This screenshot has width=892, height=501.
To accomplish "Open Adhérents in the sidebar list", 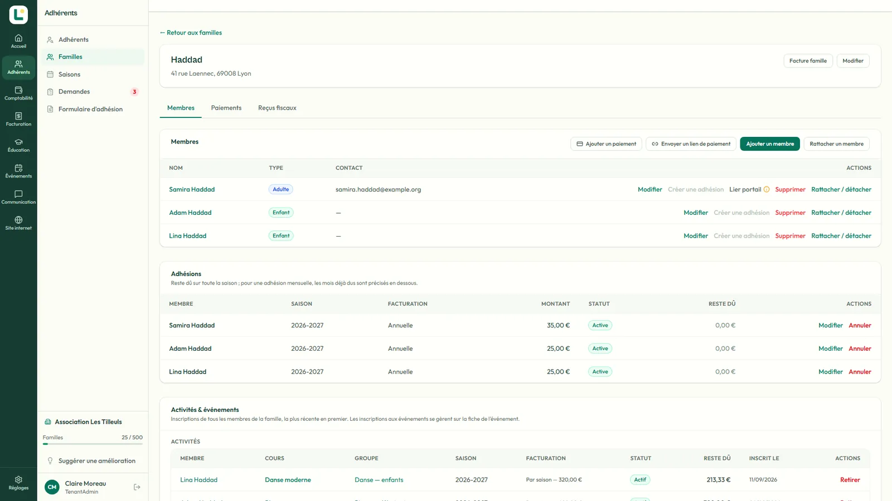I will coord(93,40).
